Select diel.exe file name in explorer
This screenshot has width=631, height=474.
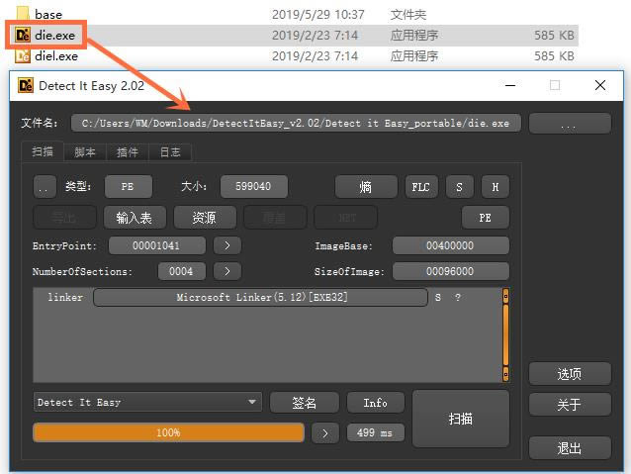(x=56, y=56)
